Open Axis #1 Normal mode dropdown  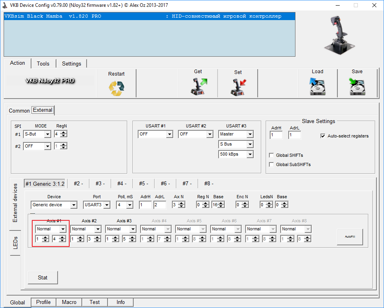coord(51,229)
